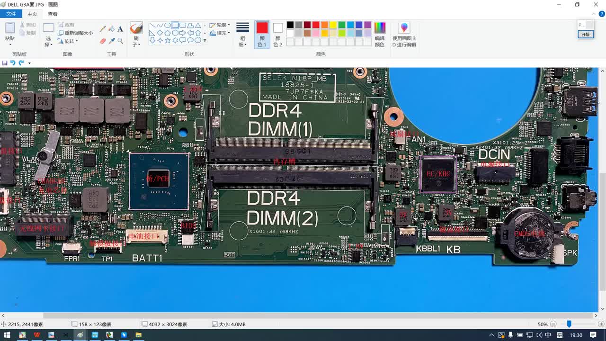Switch to the Home (主页) tab
Screen dimensions: 606x341
tap(32, 14)
